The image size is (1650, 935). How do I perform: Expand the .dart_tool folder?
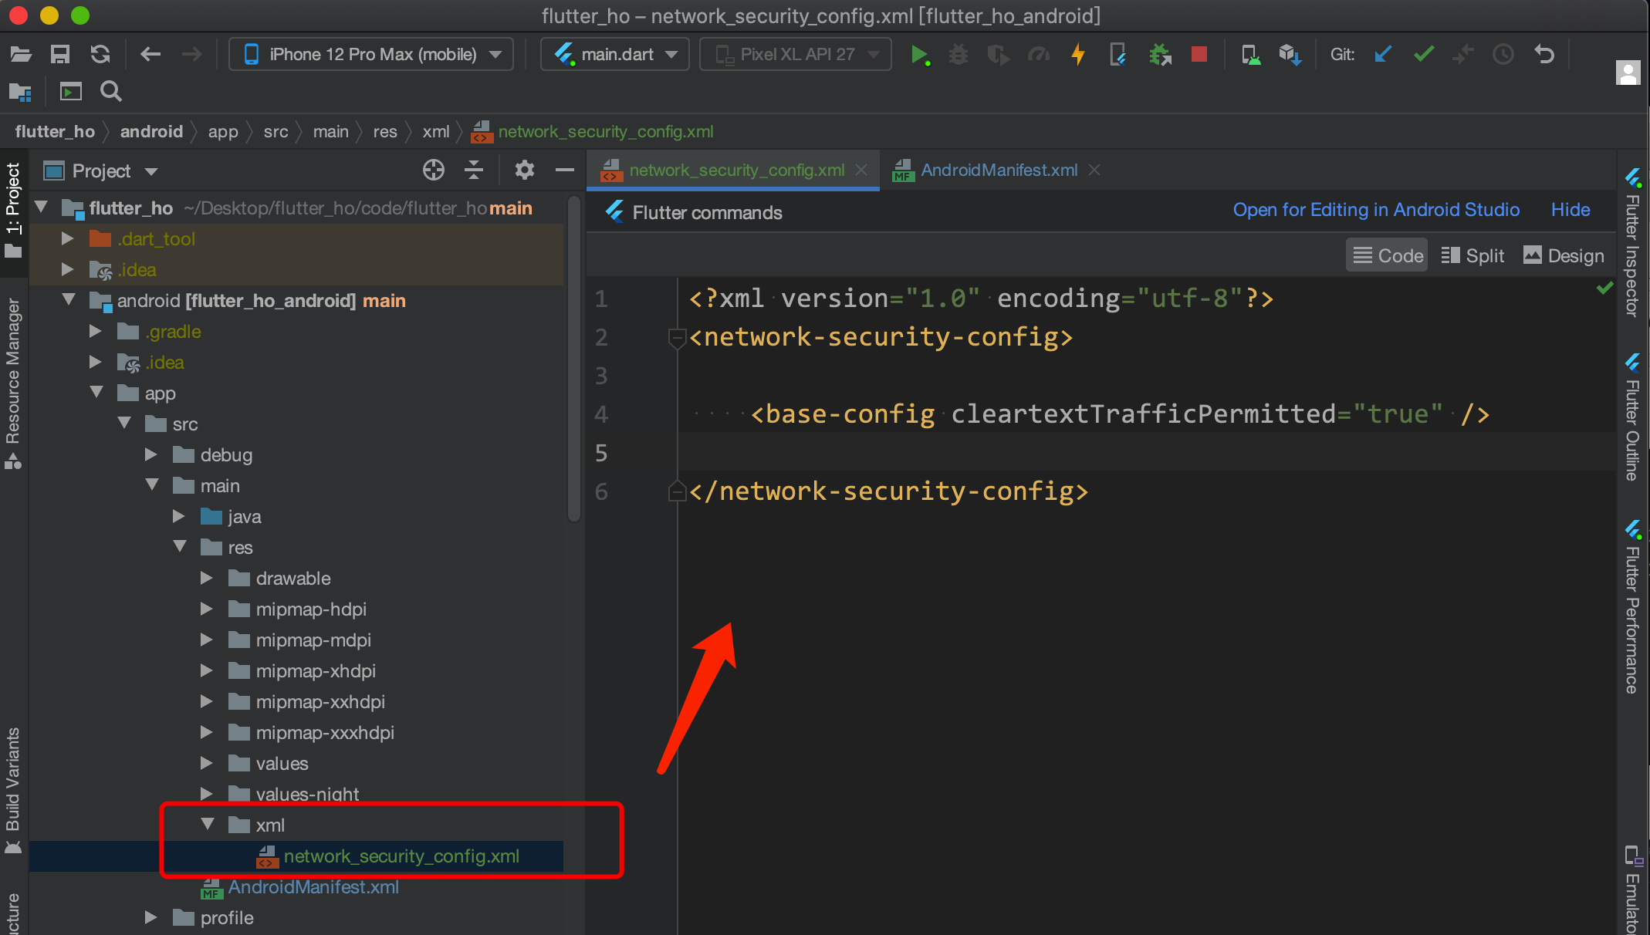pyautogui.click(x=67, y=238)
